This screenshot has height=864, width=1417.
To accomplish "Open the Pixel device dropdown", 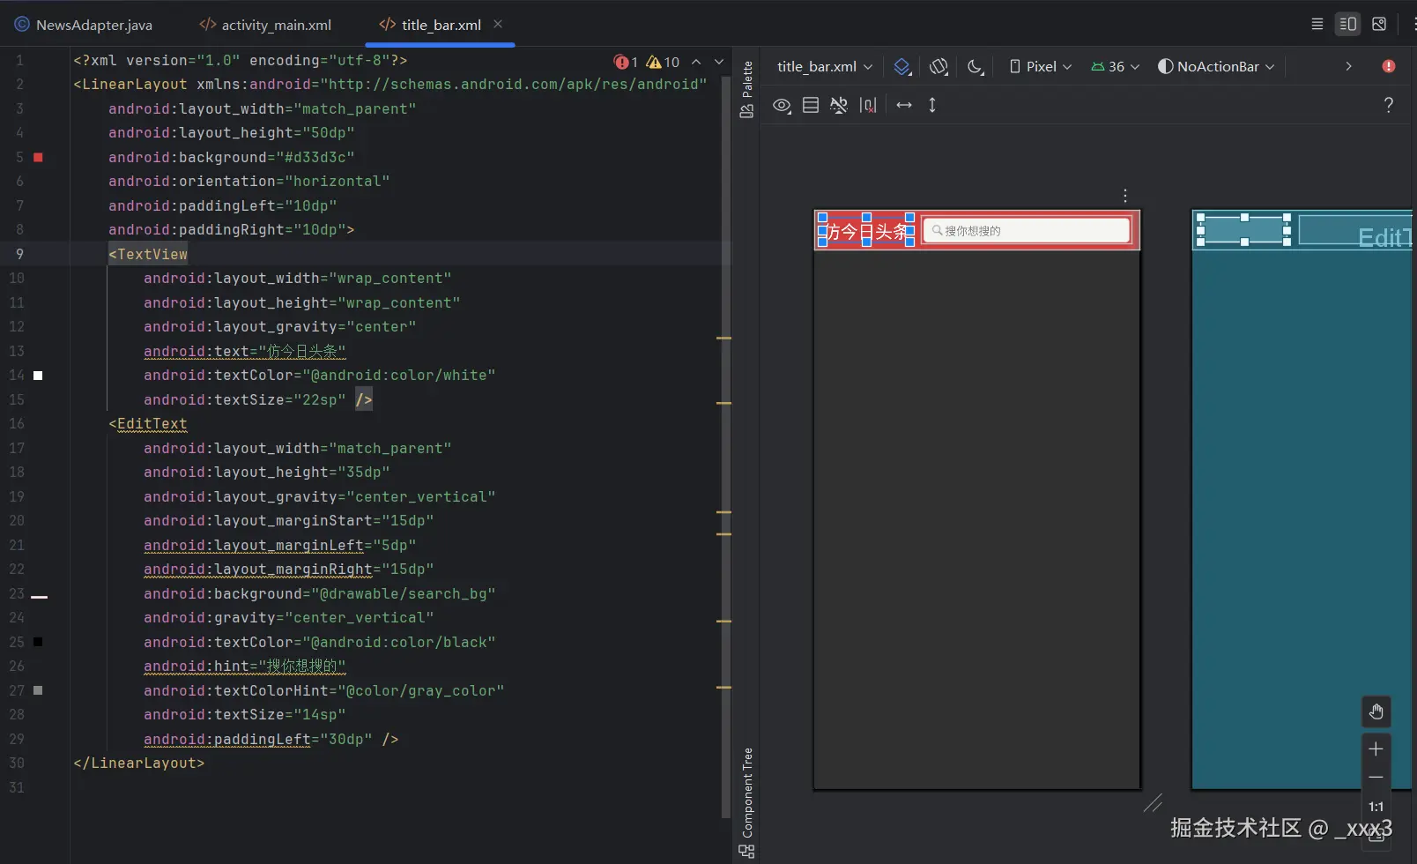I will [1041, 67].
